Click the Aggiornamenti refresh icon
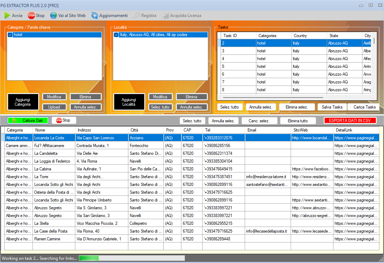Screen dimensions: 384x263 click(95, 16)
